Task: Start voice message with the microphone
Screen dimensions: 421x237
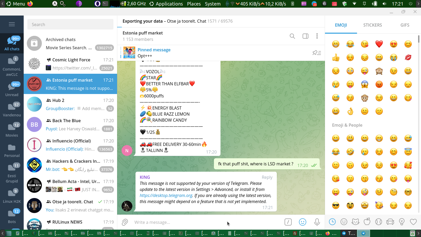Action: coord(317,222)
